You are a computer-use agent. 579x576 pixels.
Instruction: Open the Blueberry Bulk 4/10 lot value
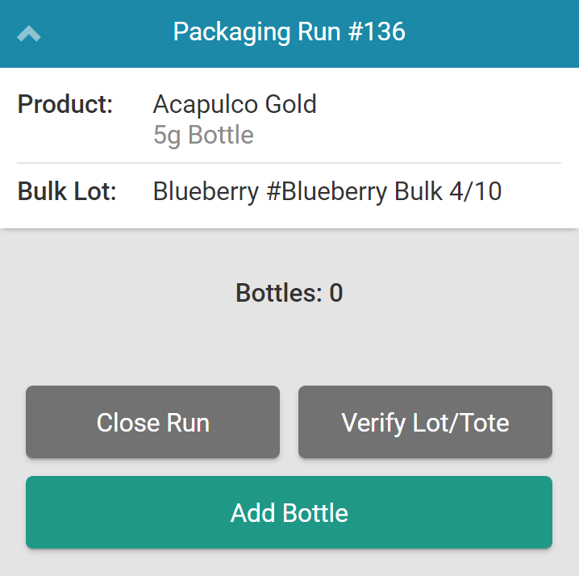pyautogui.click(x=327, y=192)
